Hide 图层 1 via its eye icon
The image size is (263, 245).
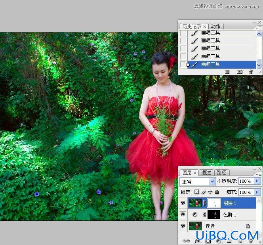coord(183,203)
